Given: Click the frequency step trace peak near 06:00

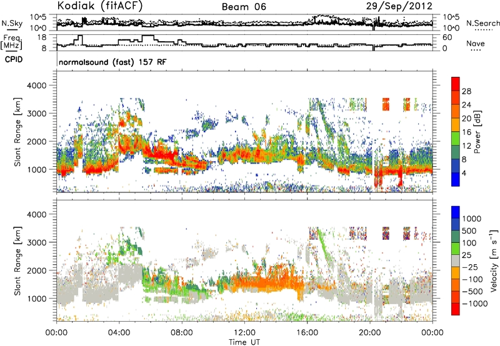Looking at the screenshot, I should coord(148,36).
